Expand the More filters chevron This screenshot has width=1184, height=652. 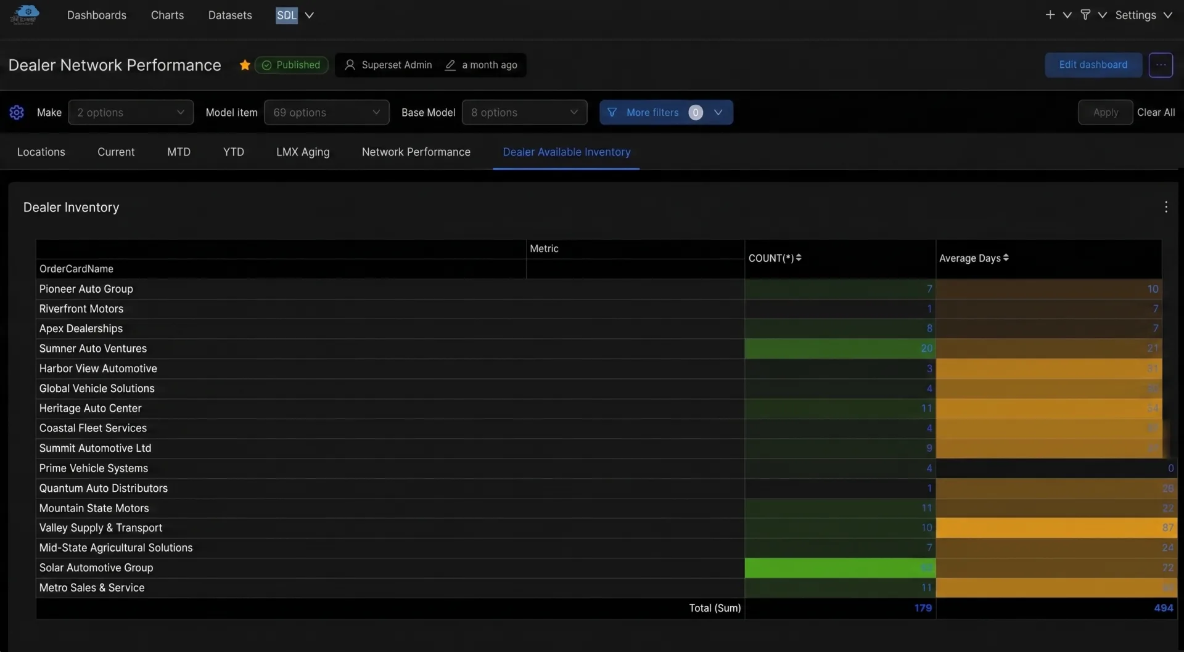point(718,112)
